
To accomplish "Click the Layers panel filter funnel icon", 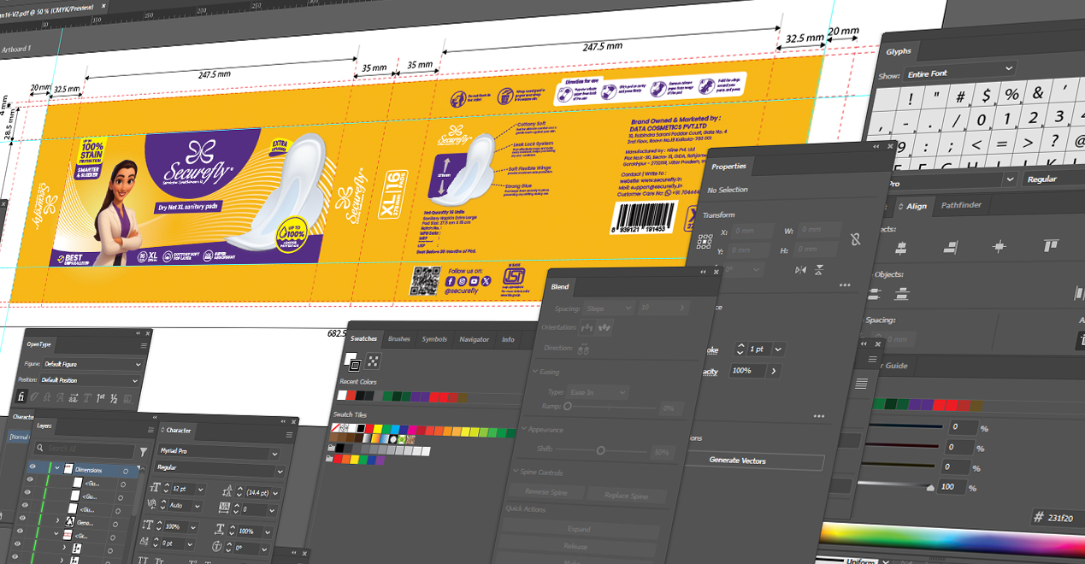I will 143,452.
